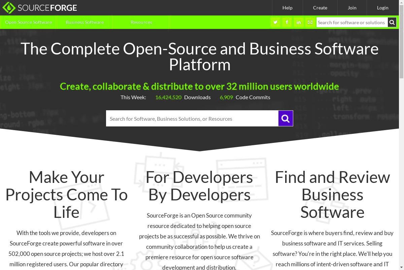Click the This Week label
The width and height of the screenshot is (404, 270).
133,97
